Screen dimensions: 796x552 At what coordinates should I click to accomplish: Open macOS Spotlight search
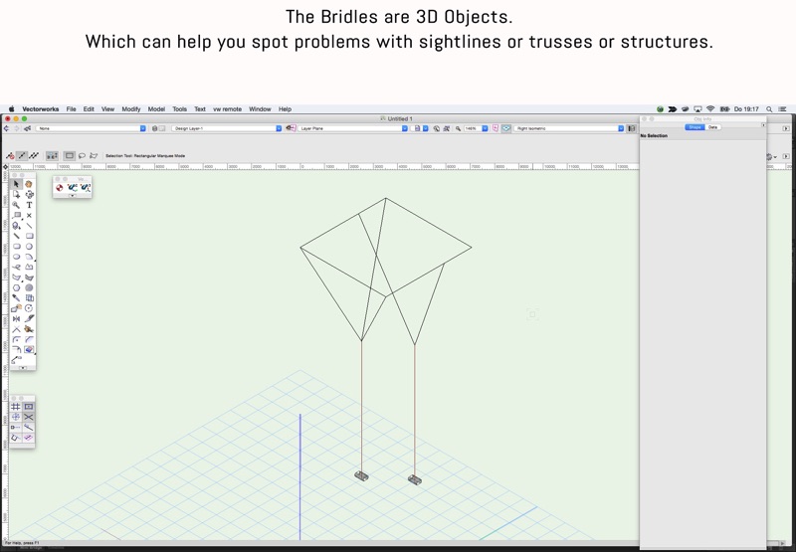(769, 109)
